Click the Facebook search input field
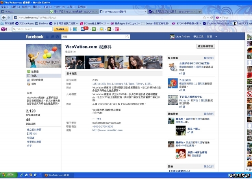 pos(94,37)
